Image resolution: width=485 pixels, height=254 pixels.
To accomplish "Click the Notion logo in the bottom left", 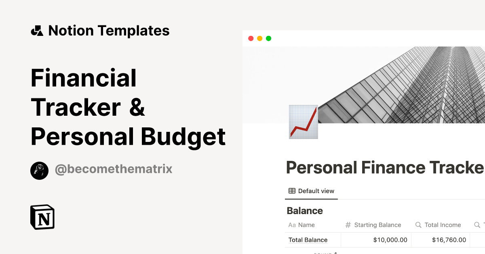I will point(42,217).
